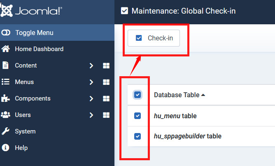The width and height of the screenshot is (275, 166).
Task: Open the Components dashboard grid icon
Action: pyautogui.click(x=106, y=98)
